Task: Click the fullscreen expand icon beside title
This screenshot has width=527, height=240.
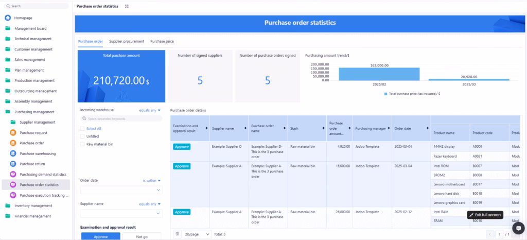Action: (x=127, y=6)
